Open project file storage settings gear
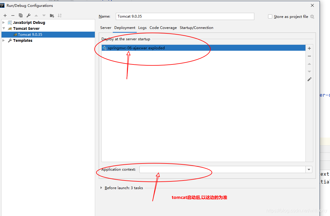Screen dimensions: 330x216 click(312, 17)
